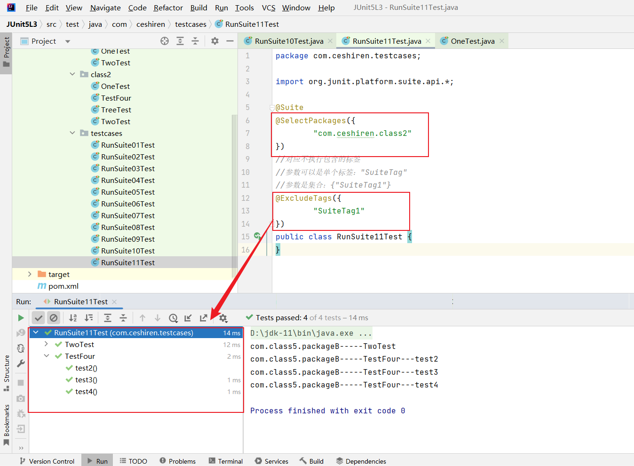Click gutter run icon beside class declaration
This screenshot has height=466, width=634.
(257, 236)
